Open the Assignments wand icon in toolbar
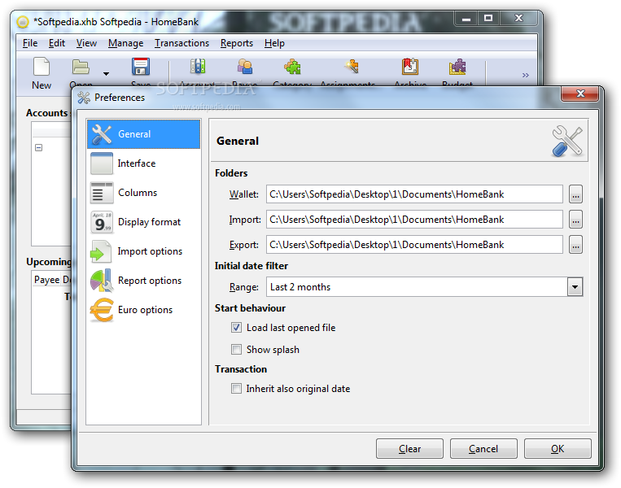621x488 pixels. [x=352, y=66]
